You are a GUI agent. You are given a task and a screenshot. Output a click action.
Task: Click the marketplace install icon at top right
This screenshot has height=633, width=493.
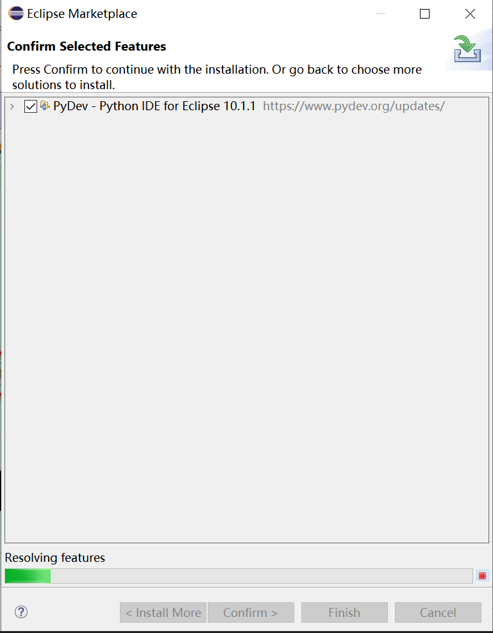pyautogui.click(x=469, y=49)
